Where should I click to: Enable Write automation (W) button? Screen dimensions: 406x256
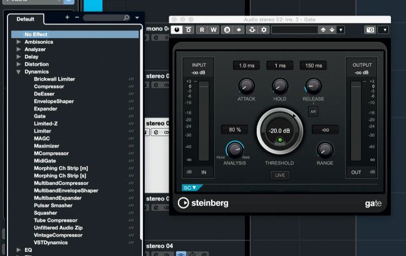point(214,30)
